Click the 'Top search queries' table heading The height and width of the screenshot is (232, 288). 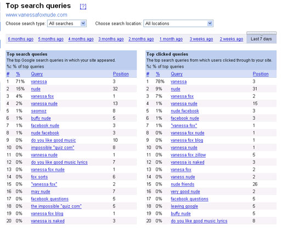point(27,54)
